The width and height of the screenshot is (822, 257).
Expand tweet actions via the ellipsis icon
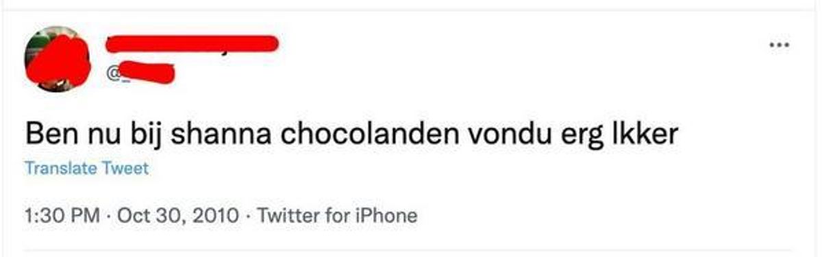click(x=780, y=45)
